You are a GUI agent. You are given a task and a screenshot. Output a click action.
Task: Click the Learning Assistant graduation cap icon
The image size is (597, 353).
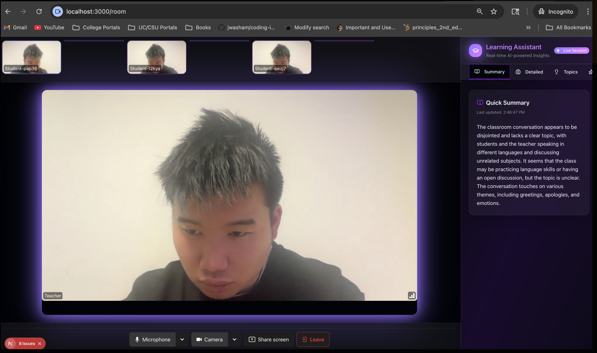point(476,51)
